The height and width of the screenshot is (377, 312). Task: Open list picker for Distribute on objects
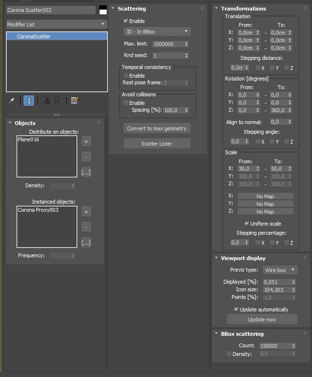point(86,172)
